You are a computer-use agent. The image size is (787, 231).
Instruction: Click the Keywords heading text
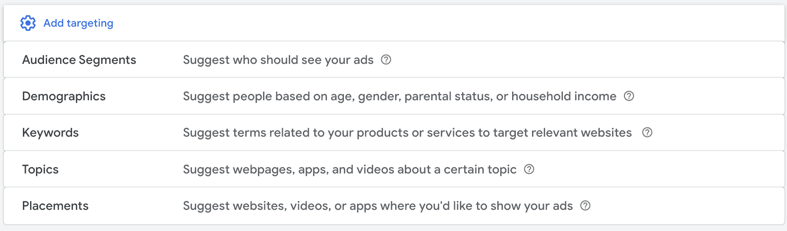(x=50, y=133)
